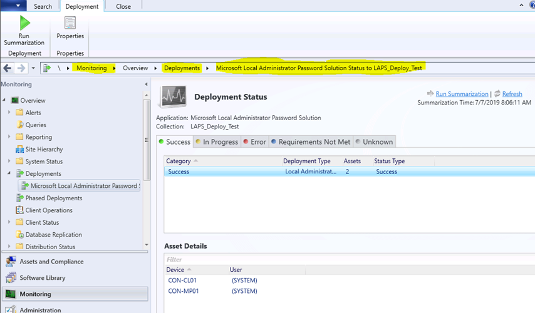Click the Alerts folder icon
The image size is (535, 313).
pyautogui.click(x=19, y=112)
